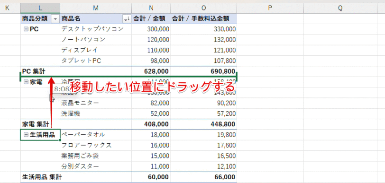Click the 408,000 subtotal cell
The width and height of the screenshot is (385, 183).
(x=151, y=124)
